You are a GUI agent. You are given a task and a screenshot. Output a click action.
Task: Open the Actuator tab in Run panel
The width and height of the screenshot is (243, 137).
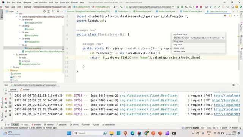coord(25,90)
